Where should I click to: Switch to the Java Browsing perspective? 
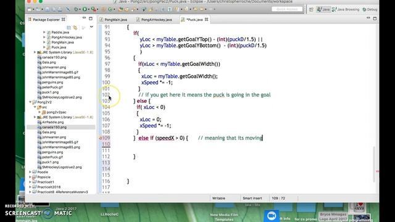[346, 10]
